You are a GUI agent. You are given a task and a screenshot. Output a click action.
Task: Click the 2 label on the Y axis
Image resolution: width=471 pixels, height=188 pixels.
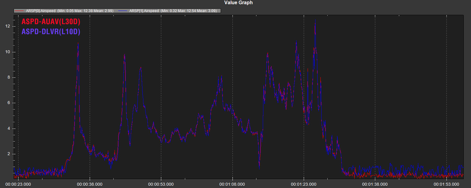[x=9, y=154]
